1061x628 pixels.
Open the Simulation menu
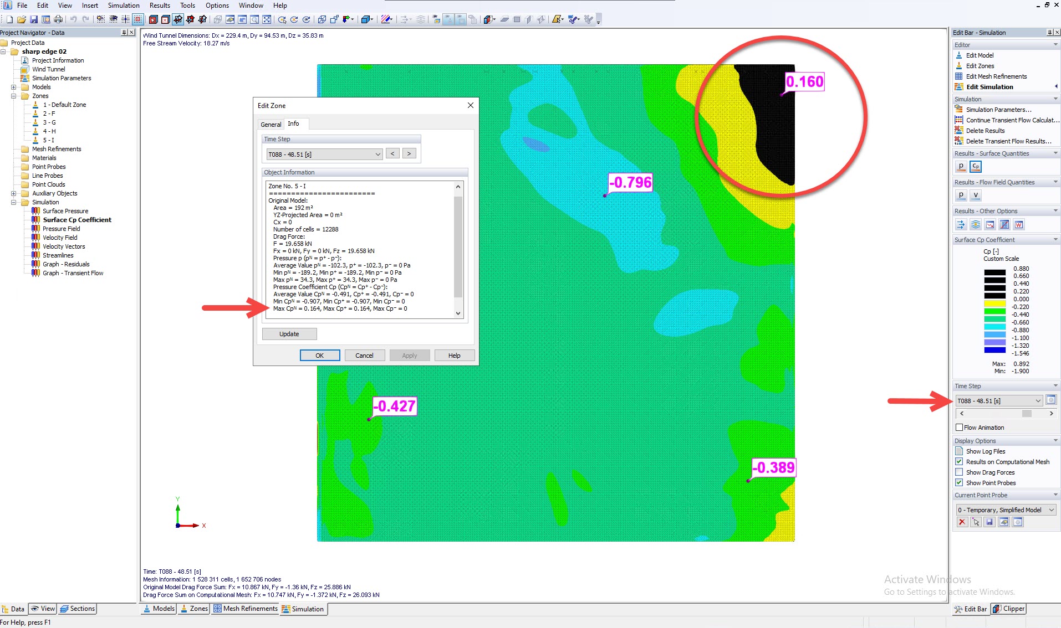(x=124, y=6)
